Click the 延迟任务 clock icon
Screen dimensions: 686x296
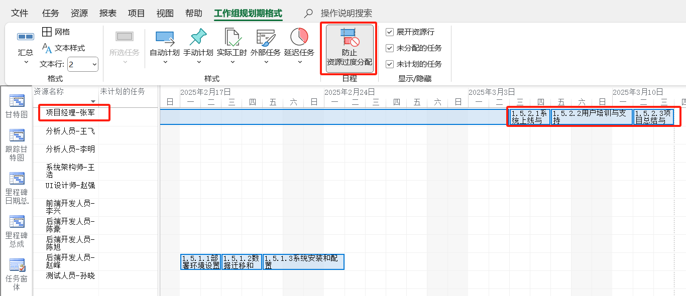(x=299, y=37)
